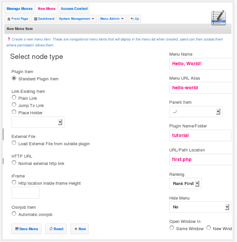Screen dimensions: 237x242
Task: Click the Save Menu button
Action: [x=27, y=229]
